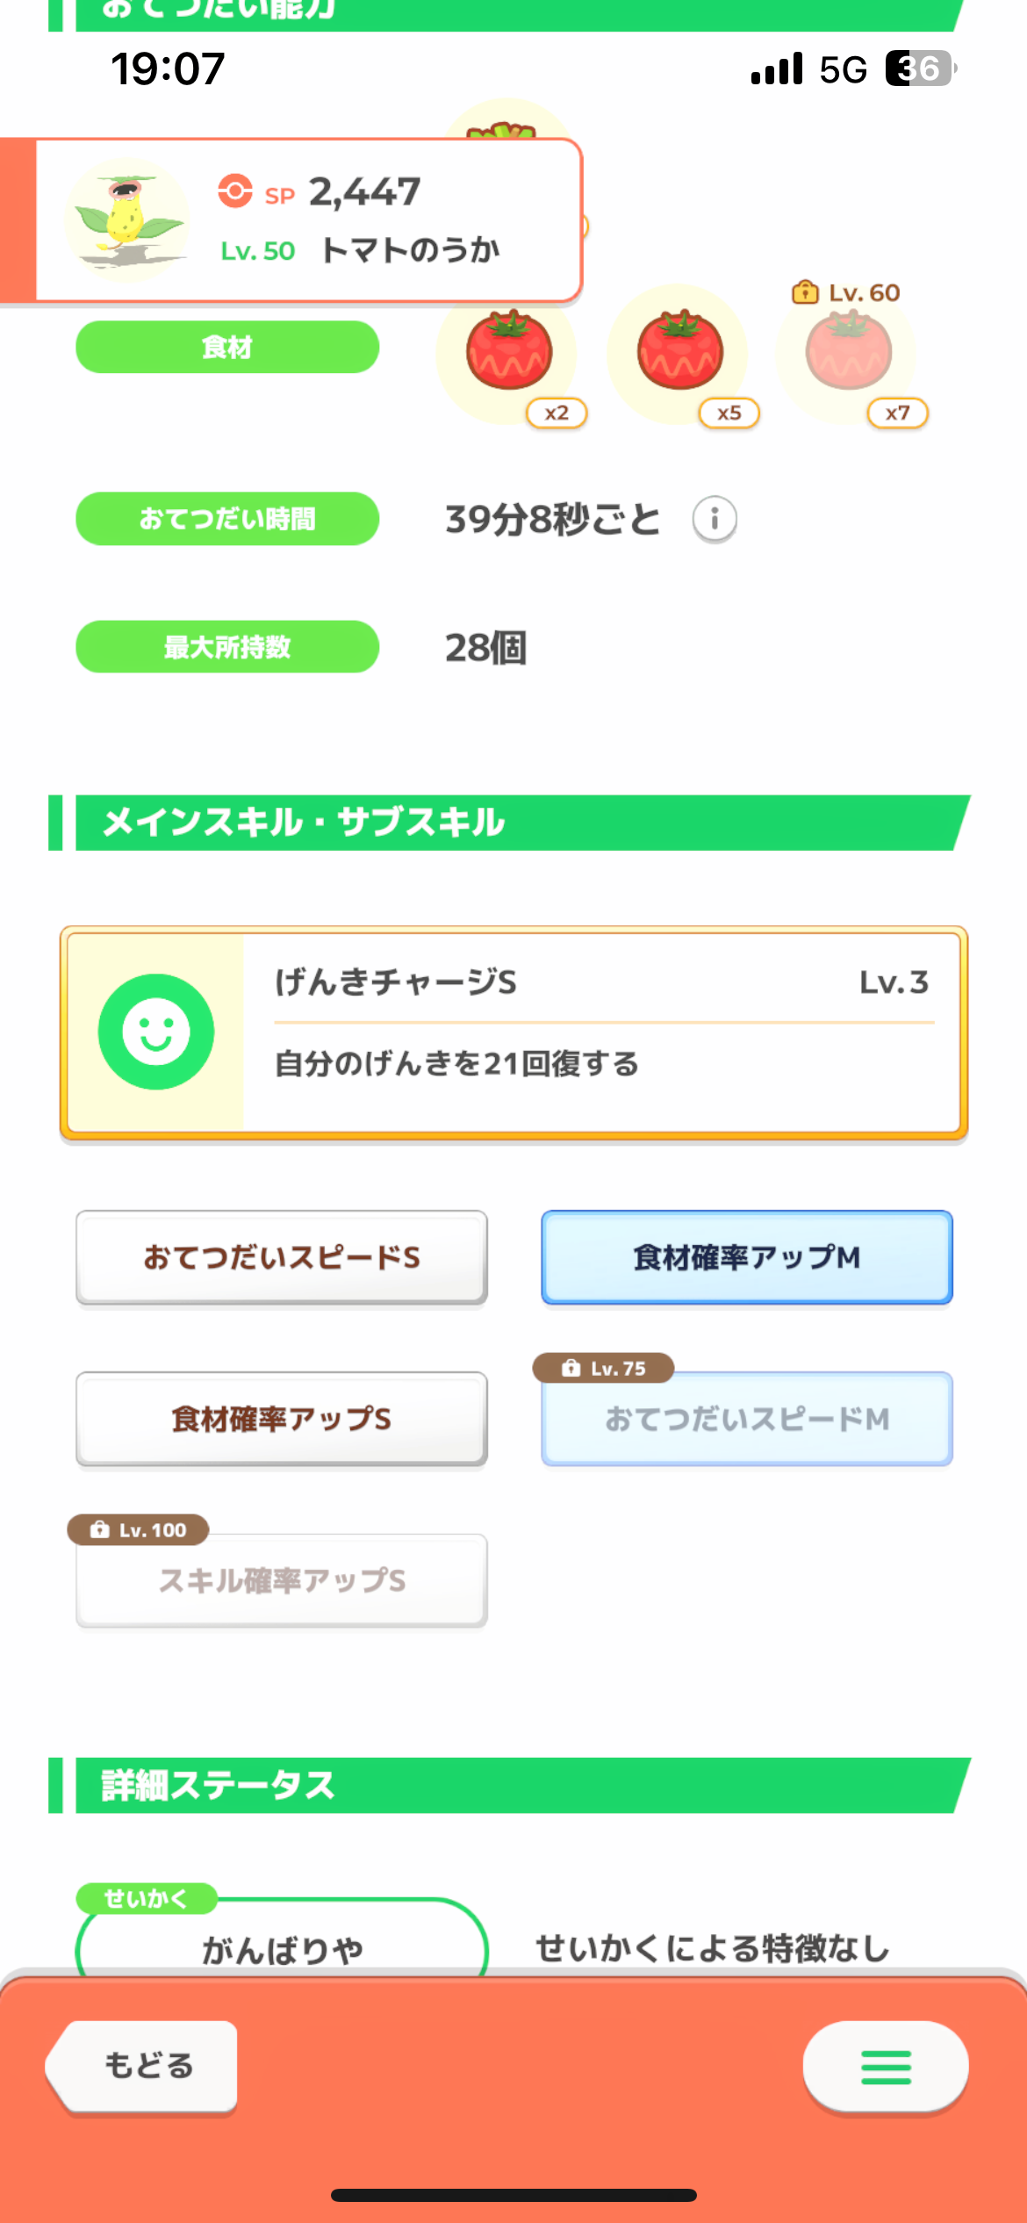Tap the green smiley main skill icon
1027x2223 pixels.
pyautogui.click(x=156, y=1032)
